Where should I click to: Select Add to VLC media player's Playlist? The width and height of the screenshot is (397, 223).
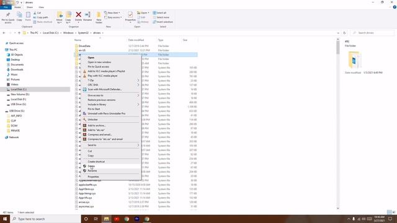click(111, 71)
